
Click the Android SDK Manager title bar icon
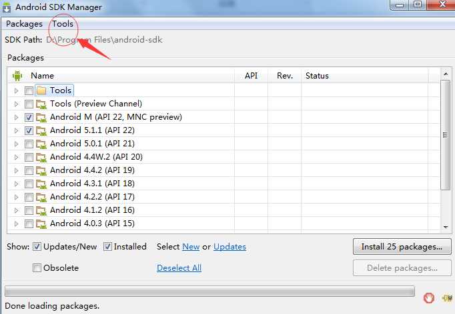(x=7, y=7)
